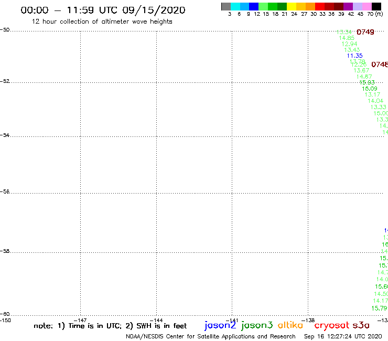388x341 pixels.
Task: Select the wave height value 14.04
Action: click(375, 101)
